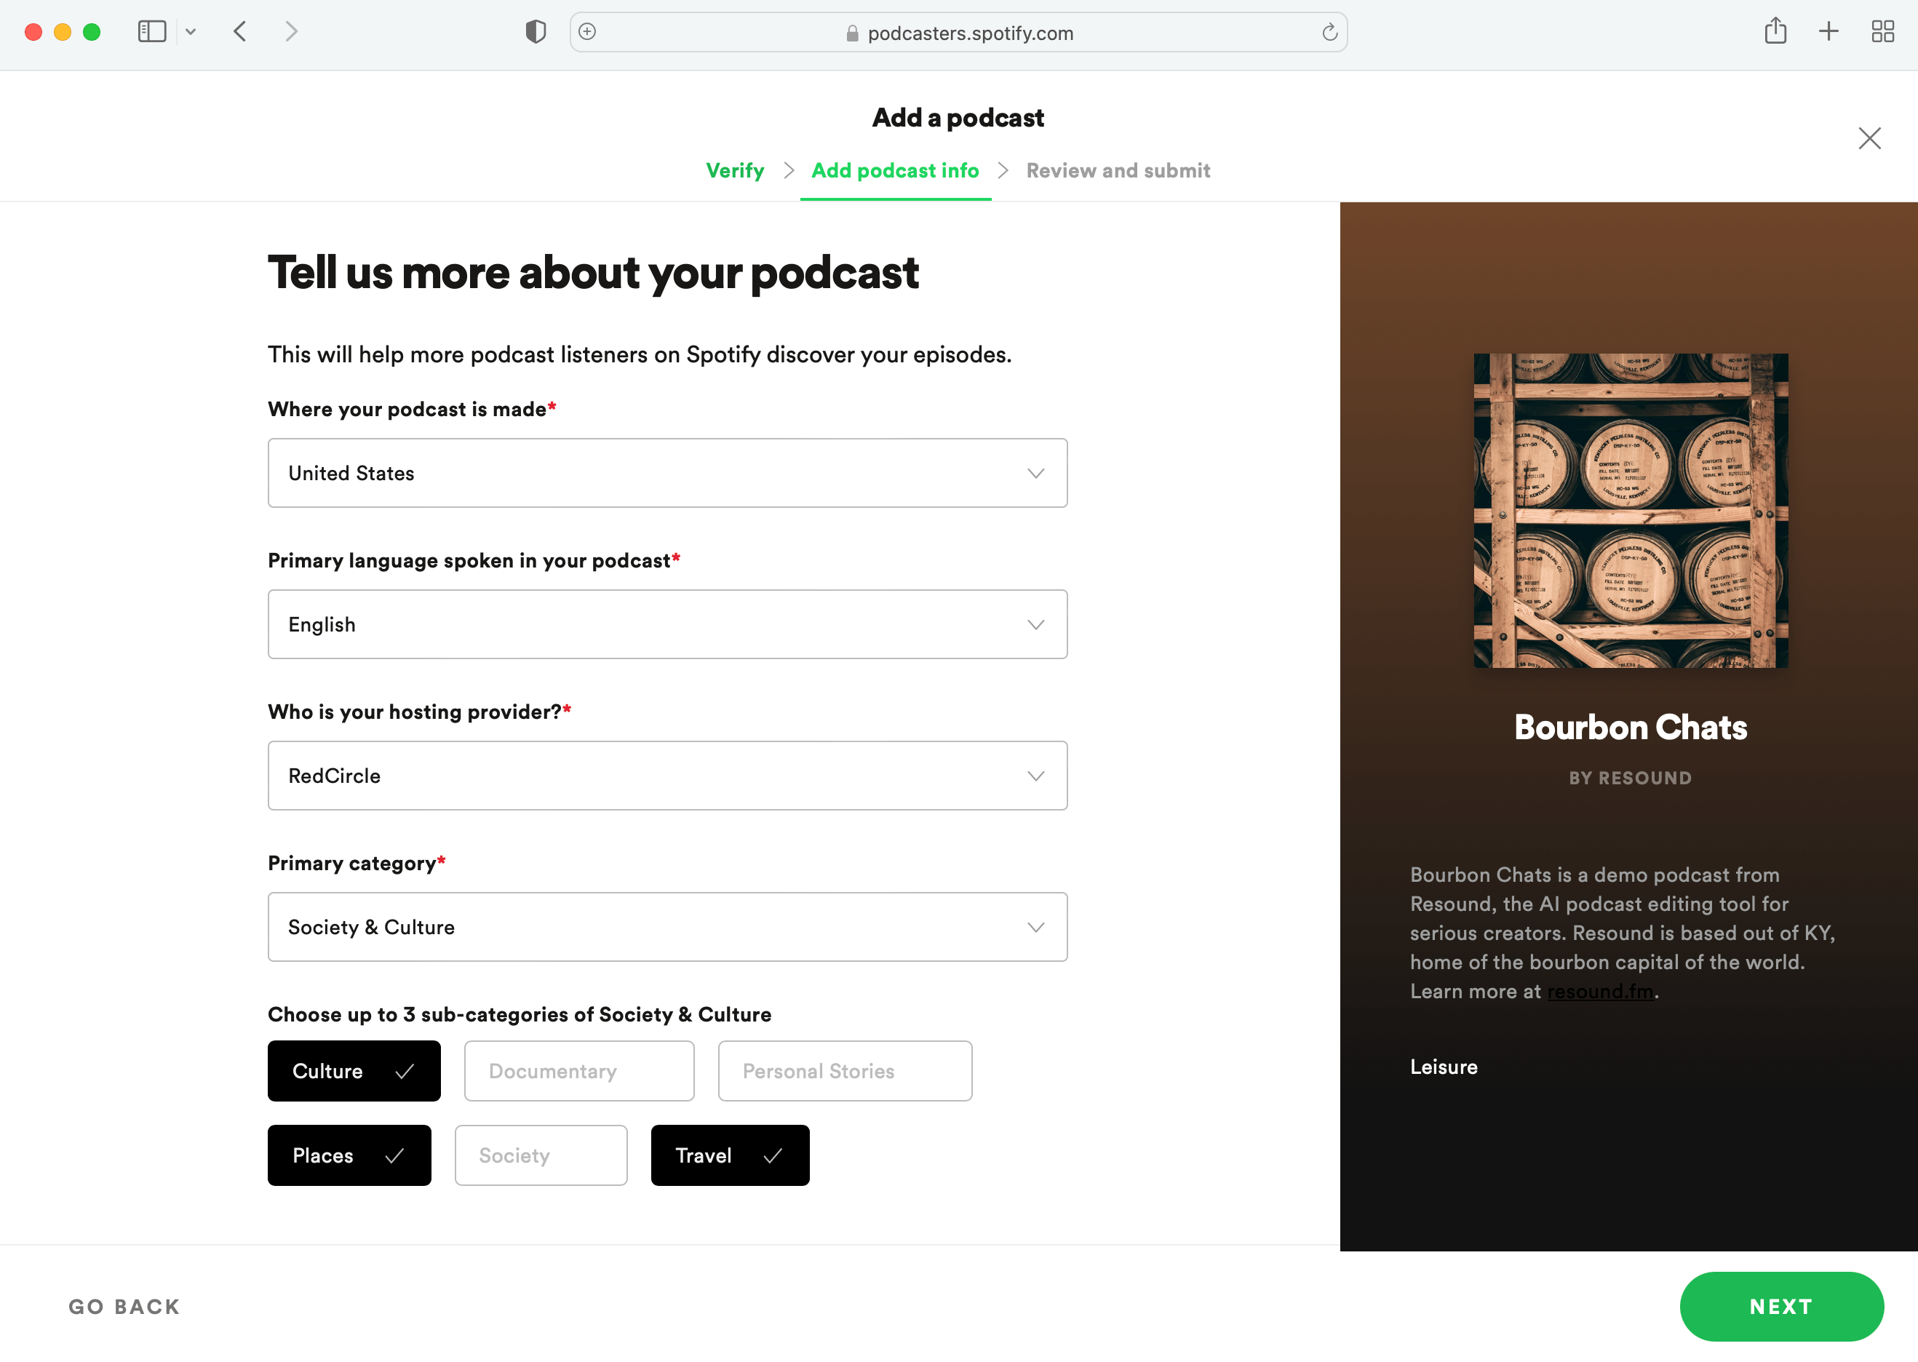Switch to the Verify step tab

[735, 171]
